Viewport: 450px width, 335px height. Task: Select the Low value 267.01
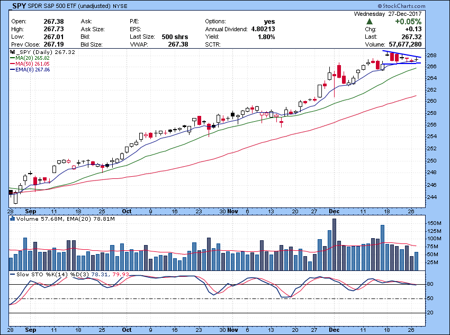tap(53, 37)
